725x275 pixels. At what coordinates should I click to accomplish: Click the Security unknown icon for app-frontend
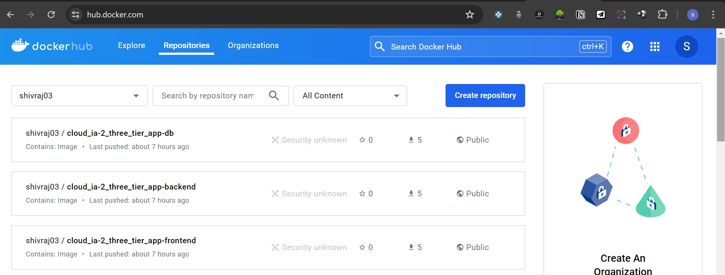275,247
